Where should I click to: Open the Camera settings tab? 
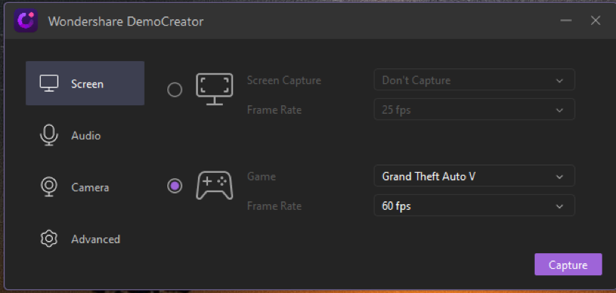click(x=85, y=187)
